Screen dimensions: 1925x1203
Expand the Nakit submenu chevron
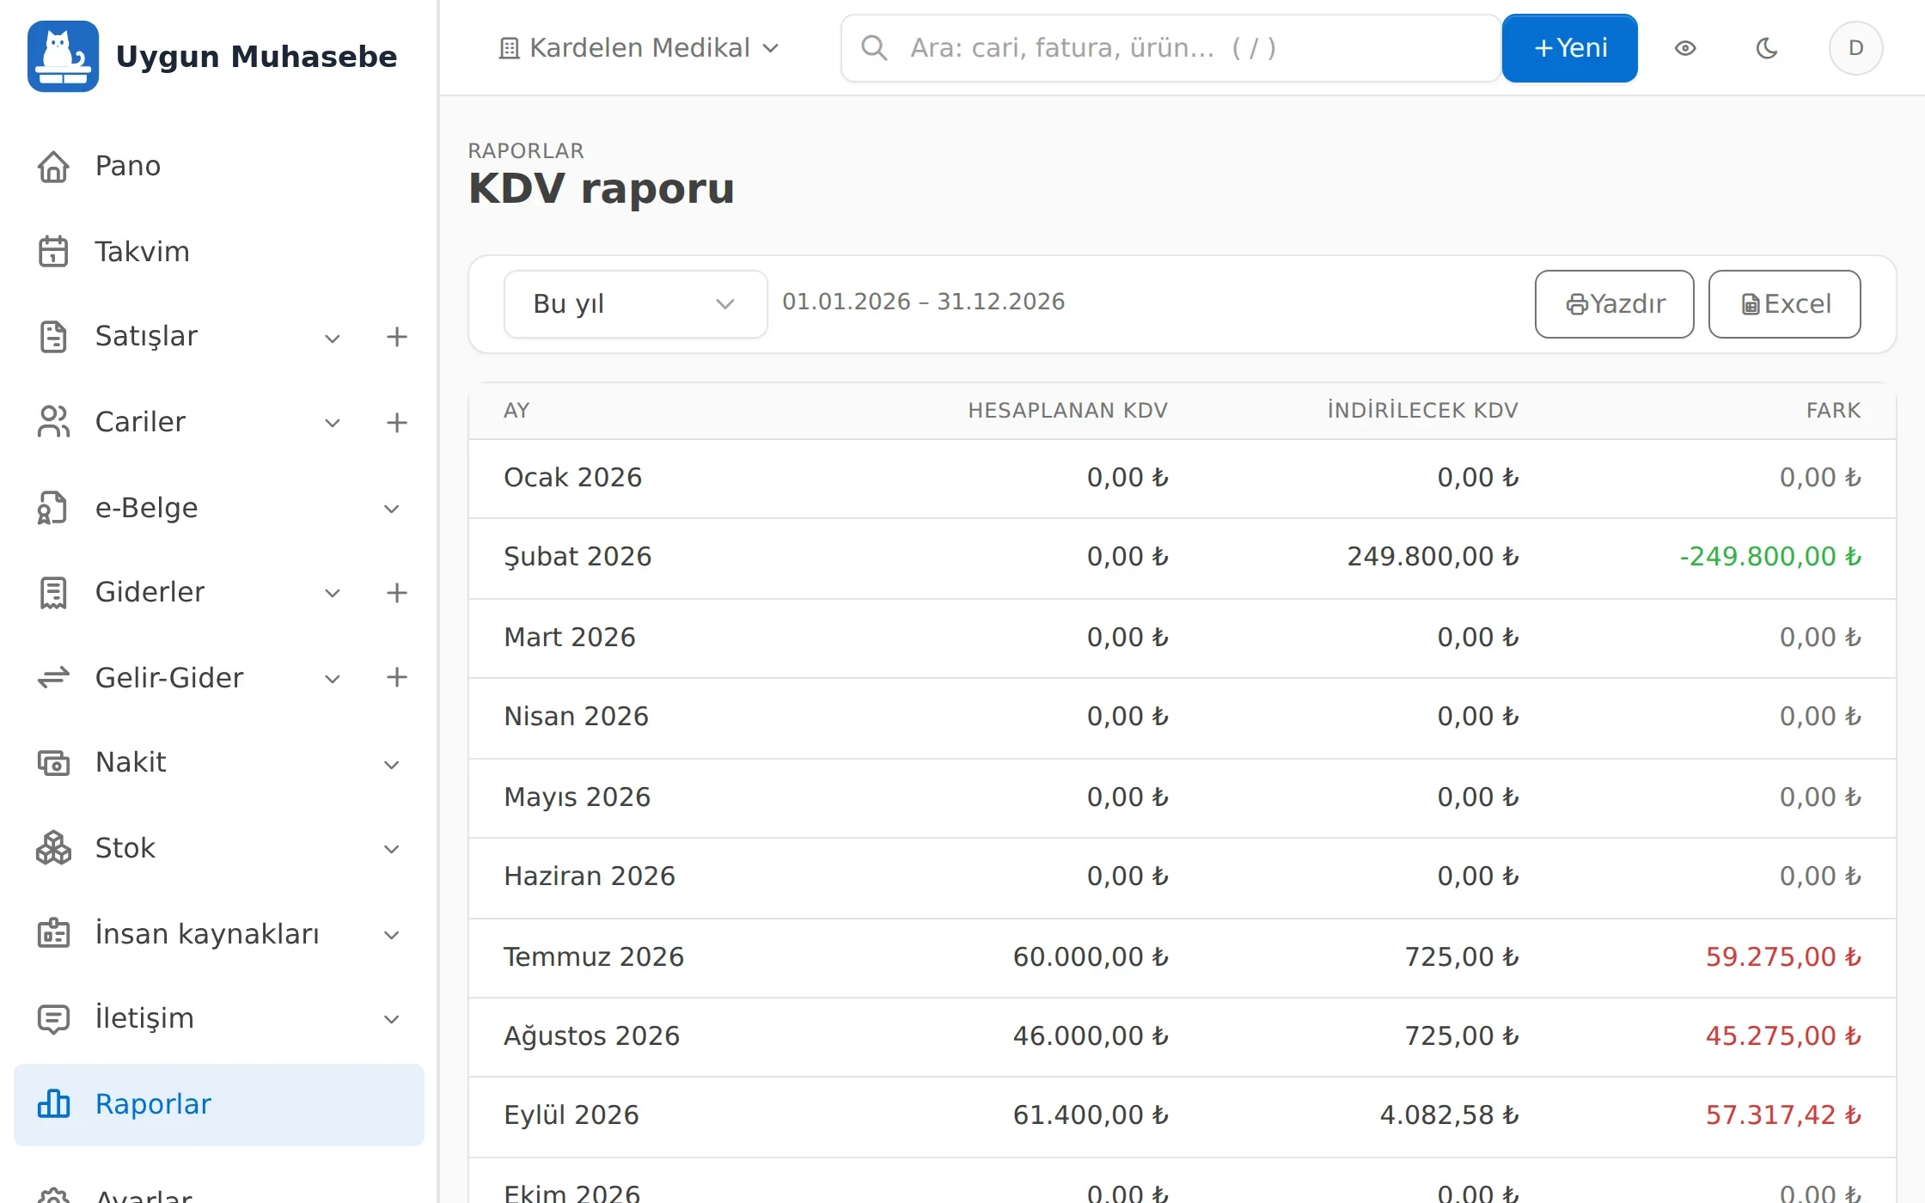391,765
